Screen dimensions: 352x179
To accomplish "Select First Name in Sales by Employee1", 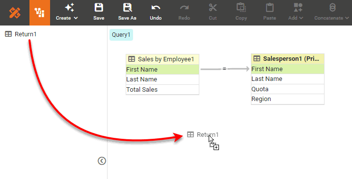I will click(x=162, y=70).
